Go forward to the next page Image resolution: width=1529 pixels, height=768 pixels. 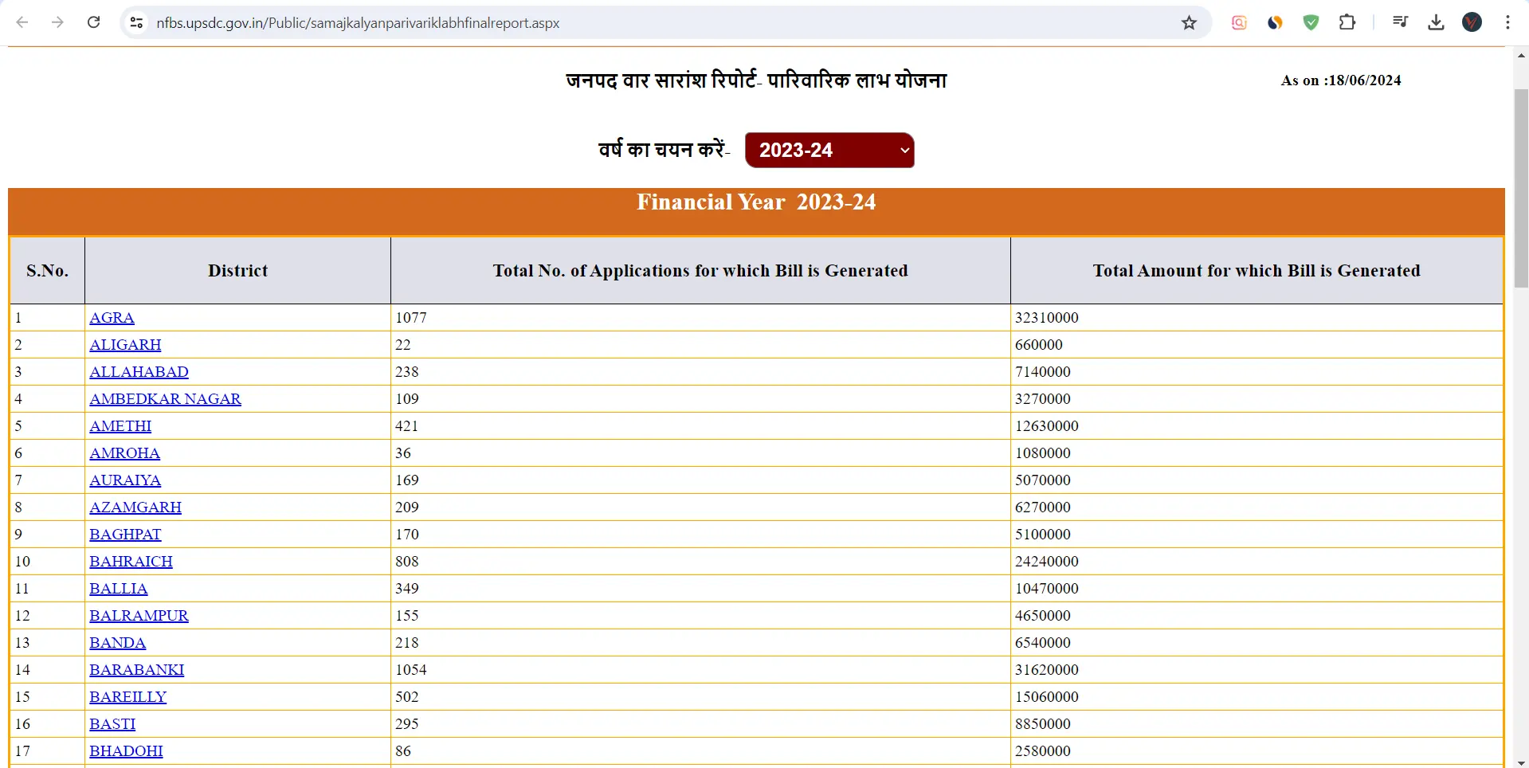(57, 22)
